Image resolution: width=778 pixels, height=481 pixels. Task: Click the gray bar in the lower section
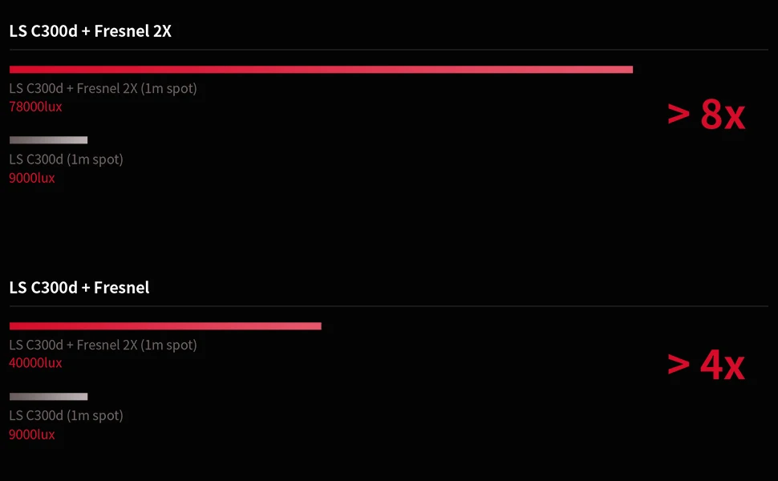49,397
